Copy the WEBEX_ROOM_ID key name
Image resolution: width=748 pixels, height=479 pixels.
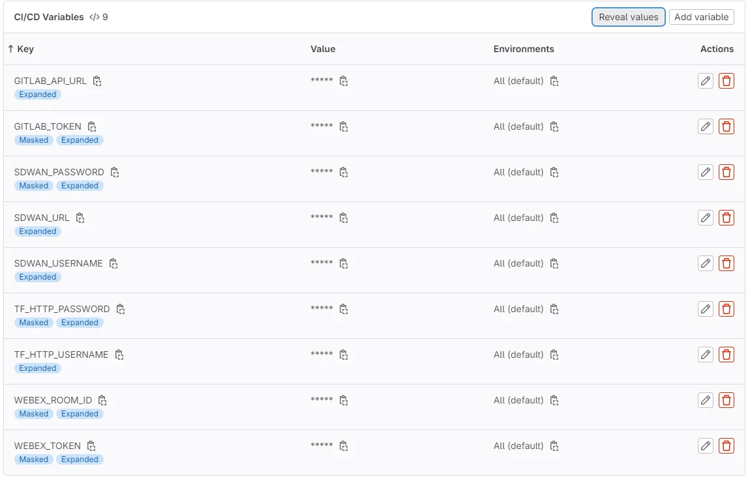pyautogui.click(x=102, y=401)
